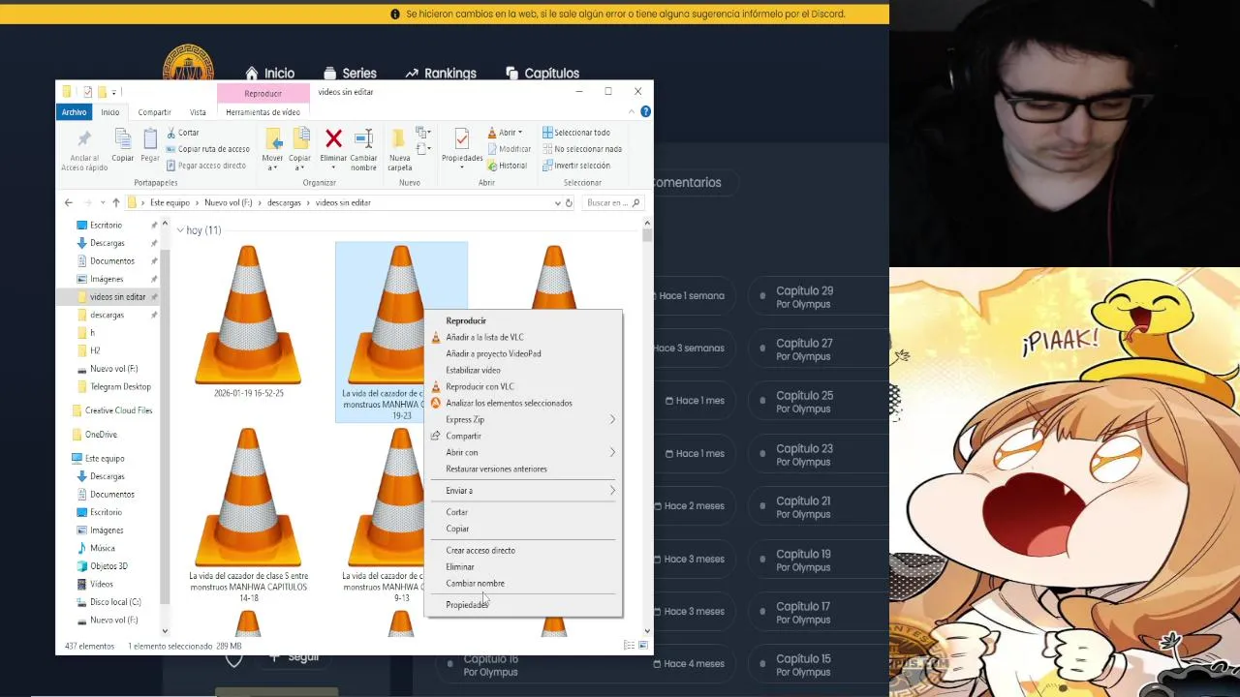Open Rankings in the website navigation

point(441,74)
